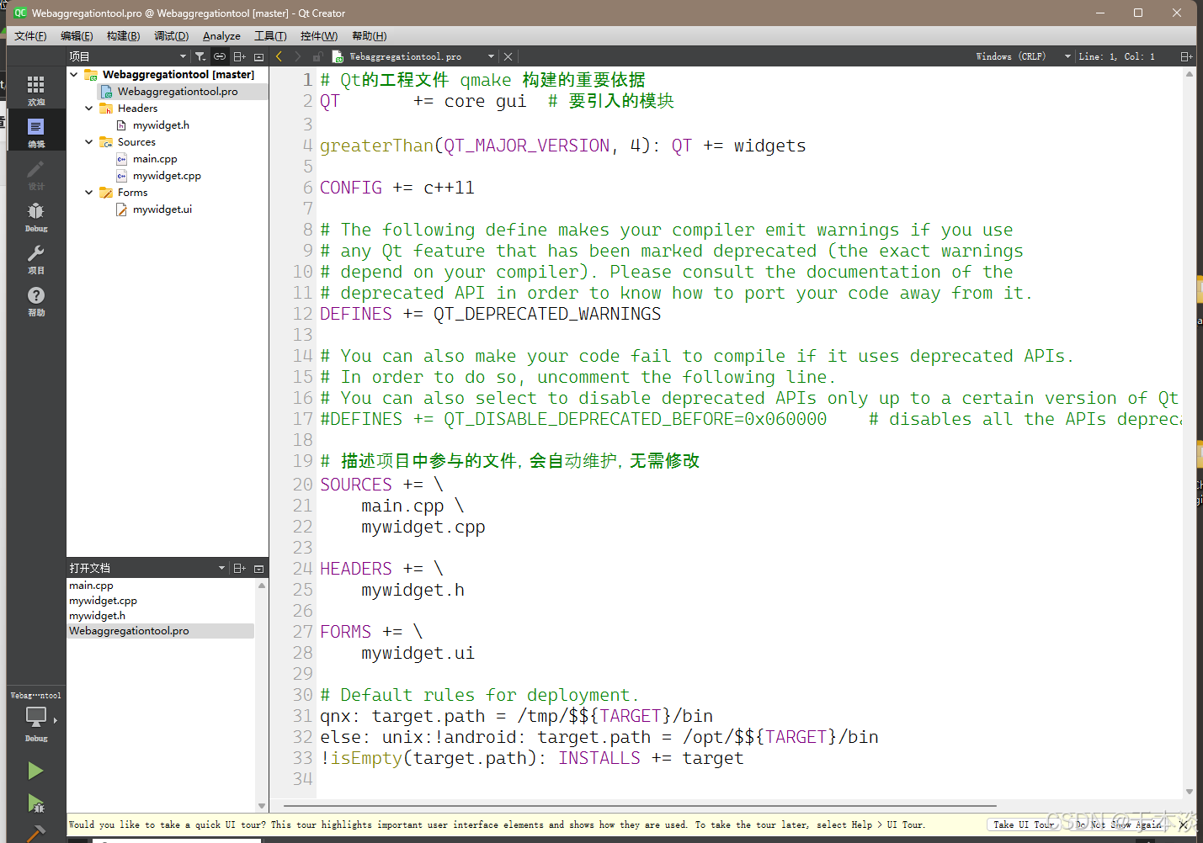Select the Sources folder label
1203x843 pixels.
coord(136,141)
